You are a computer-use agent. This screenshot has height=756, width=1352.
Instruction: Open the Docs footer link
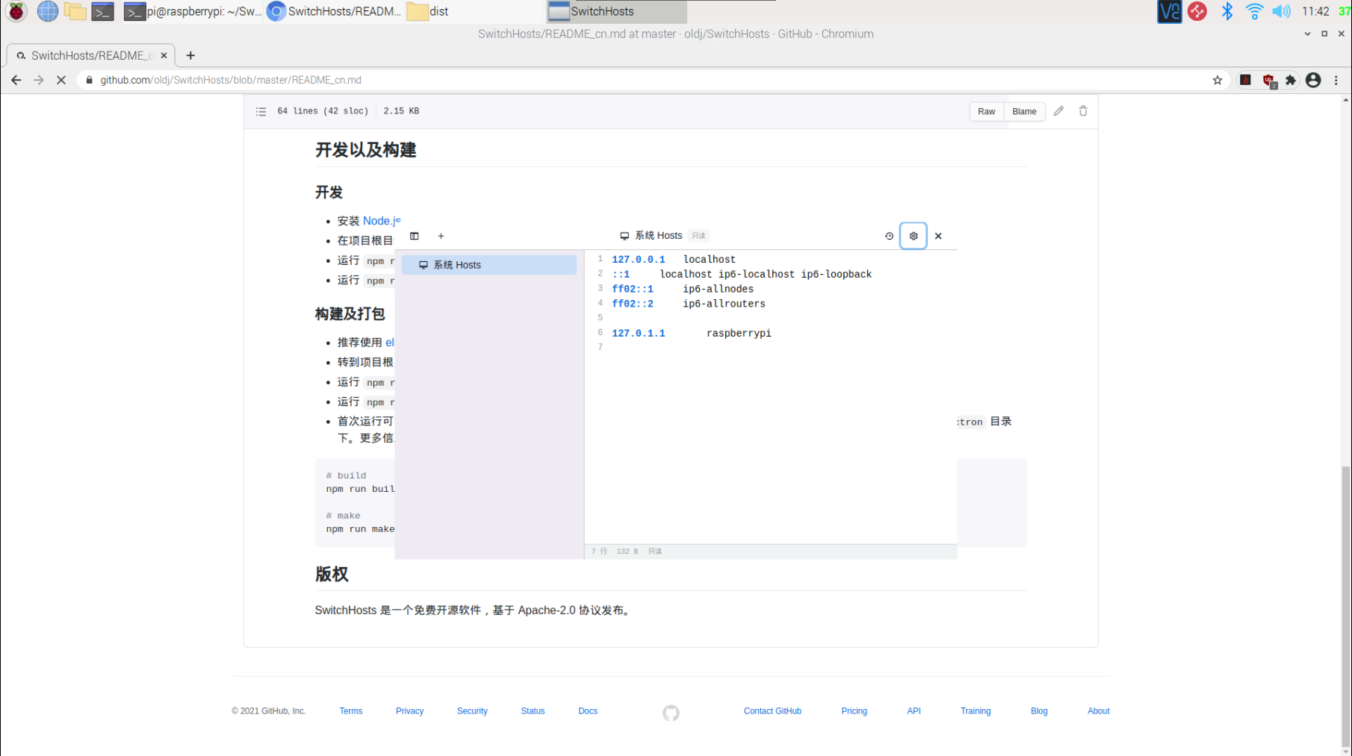pyautogui.click(x=588, y=711)
